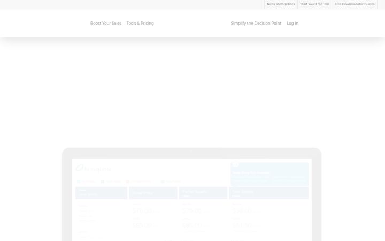Click Log In in the navigation bar

coord(292,23)
